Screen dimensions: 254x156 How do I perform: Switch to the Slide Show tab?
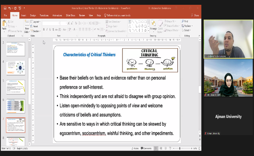click(70, 15)
